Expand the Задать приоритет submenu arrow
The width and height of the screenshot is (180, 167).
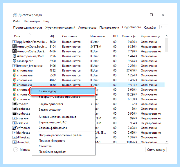click(92, 104)
